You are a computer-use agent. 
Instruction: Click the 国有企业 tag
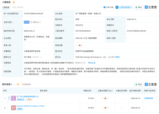(21, 99)
